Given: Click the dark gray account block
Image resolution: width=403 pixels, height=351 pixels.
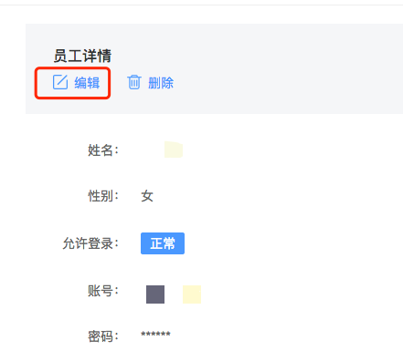Looking at the screenshot, I should click(155, 294).
